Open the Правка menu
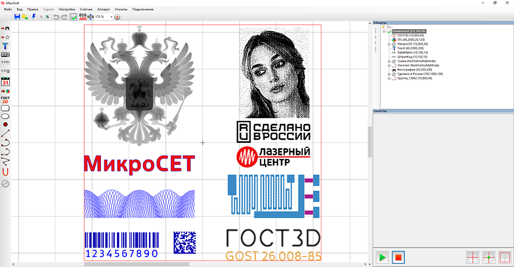 [33, 10]
